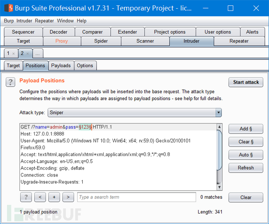Click the Burp Suite logo icon
The width and height of the screenshot is (269, 224).
point(9,8)
